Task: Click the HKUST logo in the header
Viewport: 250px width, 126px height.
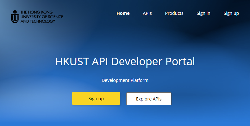Action: 37,17
